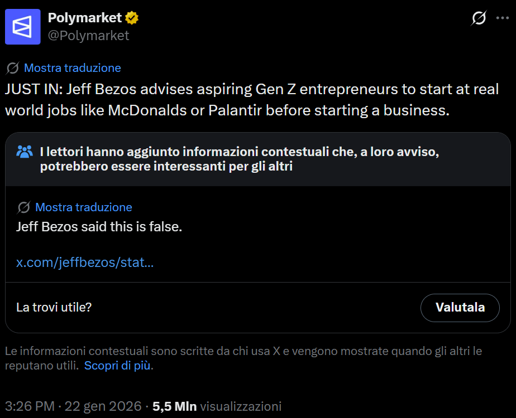Open the Scopri di più link
This screenshot has height=418, width=516.
click(x=117, y=366)
